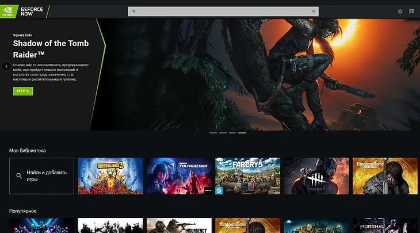Open Kingdom Come tile in Популярное row
Screen dimensions: 420x233
pyautogui.click(x=248, y=226)
